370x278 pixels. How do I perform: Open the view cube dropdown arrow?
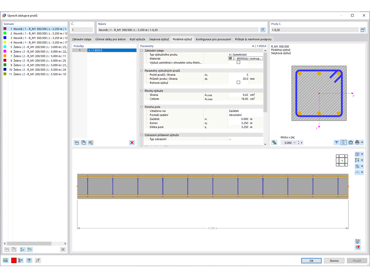362,154
